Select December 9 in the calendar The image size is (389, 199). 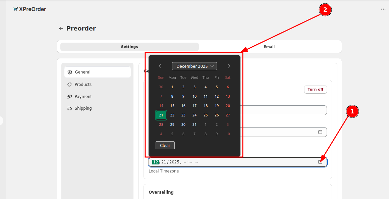[183, 96]
